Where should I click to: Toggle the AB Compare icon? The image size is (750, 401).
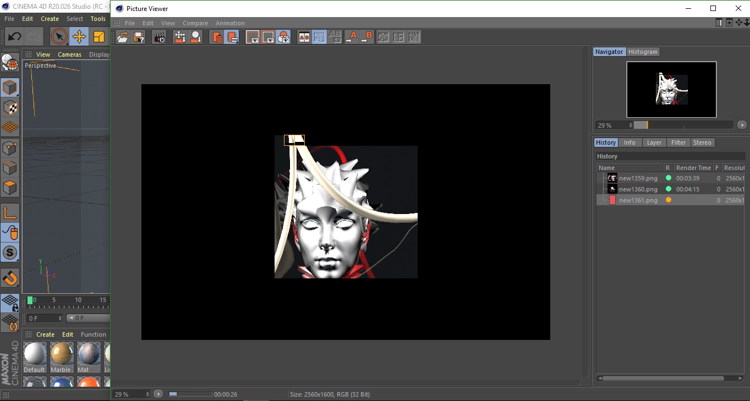304,37
